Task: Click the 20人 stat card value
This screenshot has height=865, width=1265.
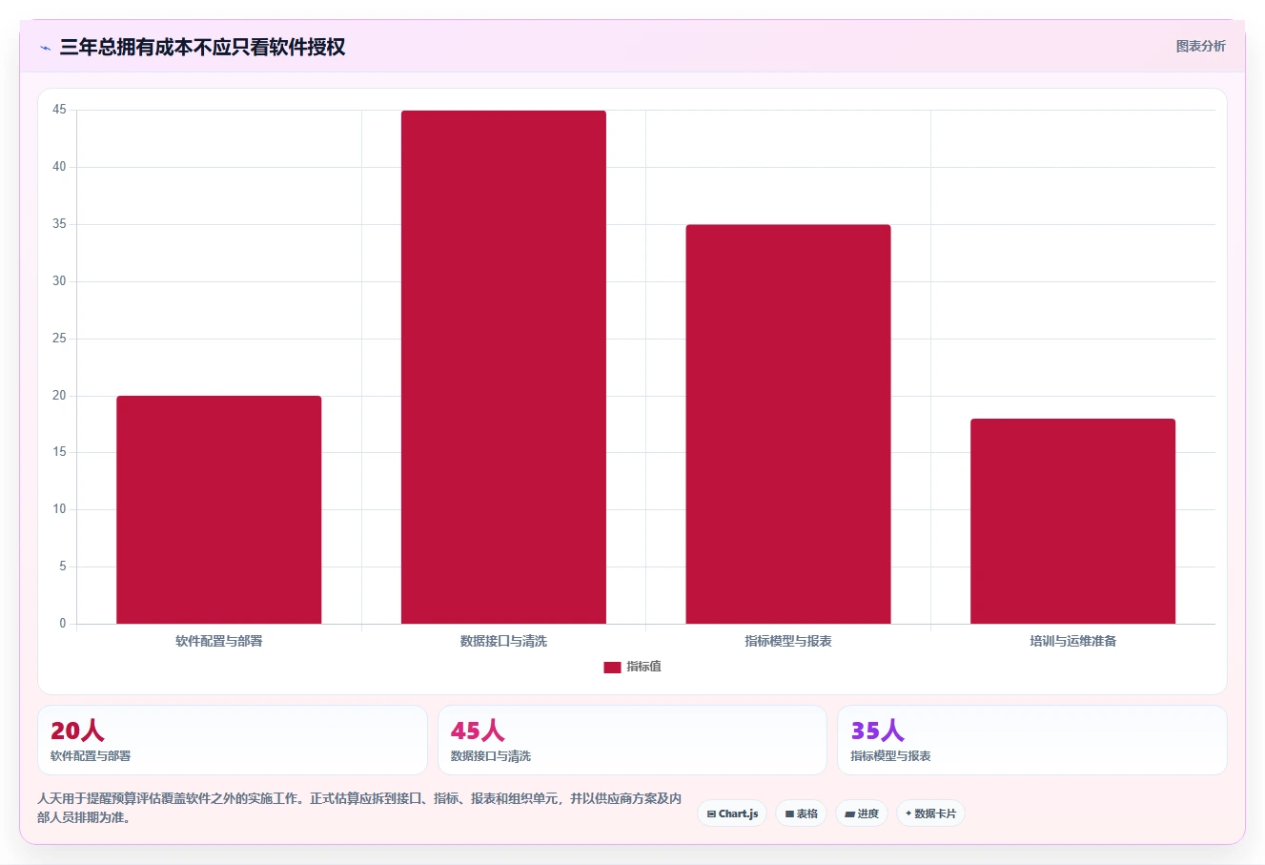Action: (x=77, y=731)
